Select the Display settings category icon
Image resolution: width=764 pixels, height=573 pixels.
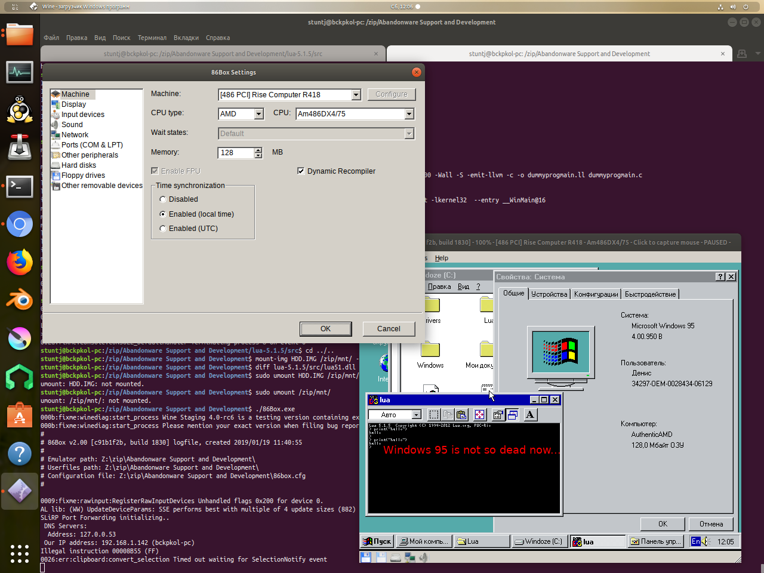[x=56, y=104]
